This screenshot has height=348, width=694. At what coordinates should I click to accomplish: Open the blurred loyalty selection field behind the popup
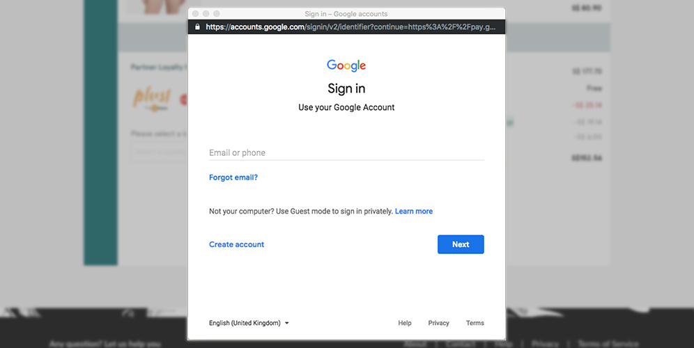point(160,152)
